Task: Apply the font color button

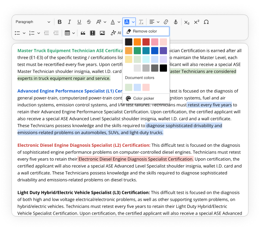Action: [x=113, y=22]
